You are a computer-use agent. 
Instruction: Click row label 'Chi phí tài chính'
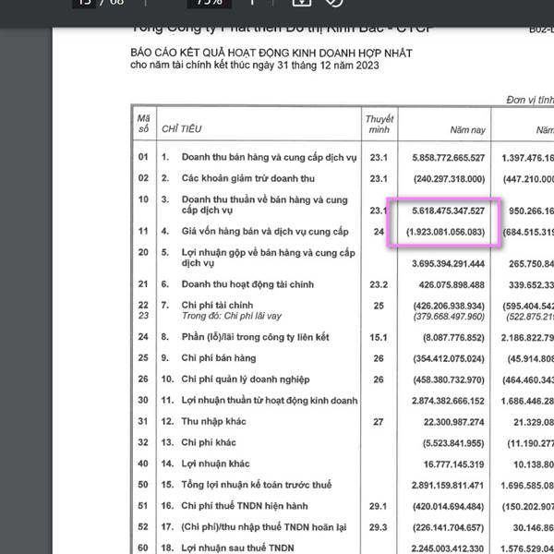(x=217, y=306)
